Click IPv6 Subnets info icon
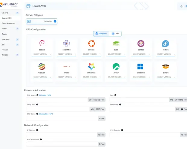187x149 pixels. click(122, 130)
